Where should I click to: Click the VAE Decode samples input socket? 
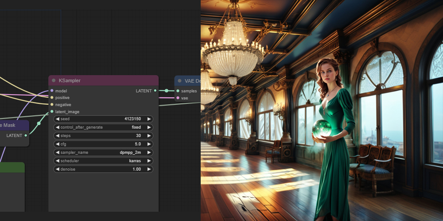[178, 91]
